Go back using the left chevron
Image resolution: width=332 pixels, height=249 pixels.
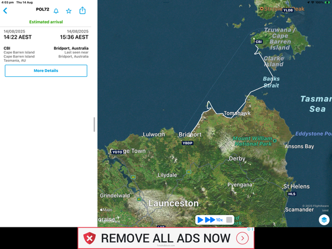(x=6, y=11)
